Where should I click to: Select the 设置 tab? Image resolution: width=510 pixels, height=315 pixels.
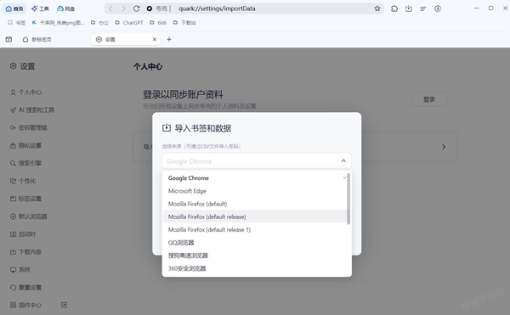click(125, 39)
